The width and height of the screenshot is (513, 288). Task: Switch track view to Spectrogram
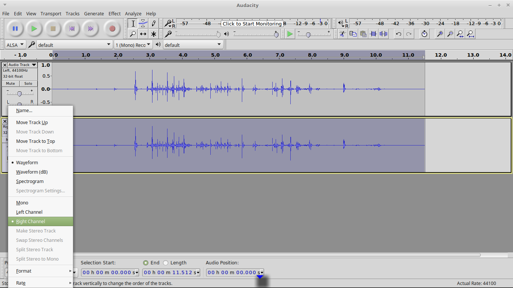point(41,181)
